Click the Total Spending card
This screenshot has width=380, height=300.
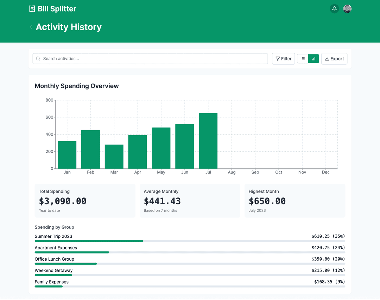[85, 201]
